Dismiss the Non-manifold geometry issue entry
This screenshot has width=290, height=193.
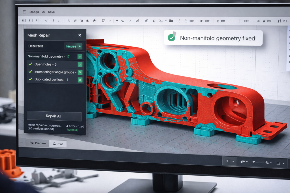pyautogui.click(x=80, y=57)
